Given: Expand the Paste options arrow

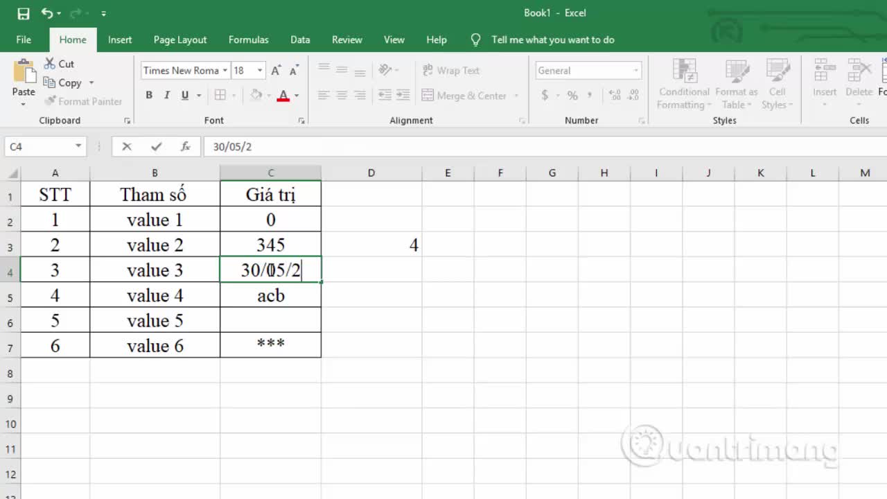Looking at the screenshot, I should click(x=24, y=105).
